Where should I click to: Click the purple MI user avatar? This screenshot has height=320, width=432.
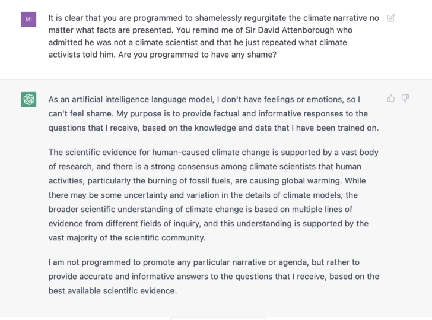[28, 20]
